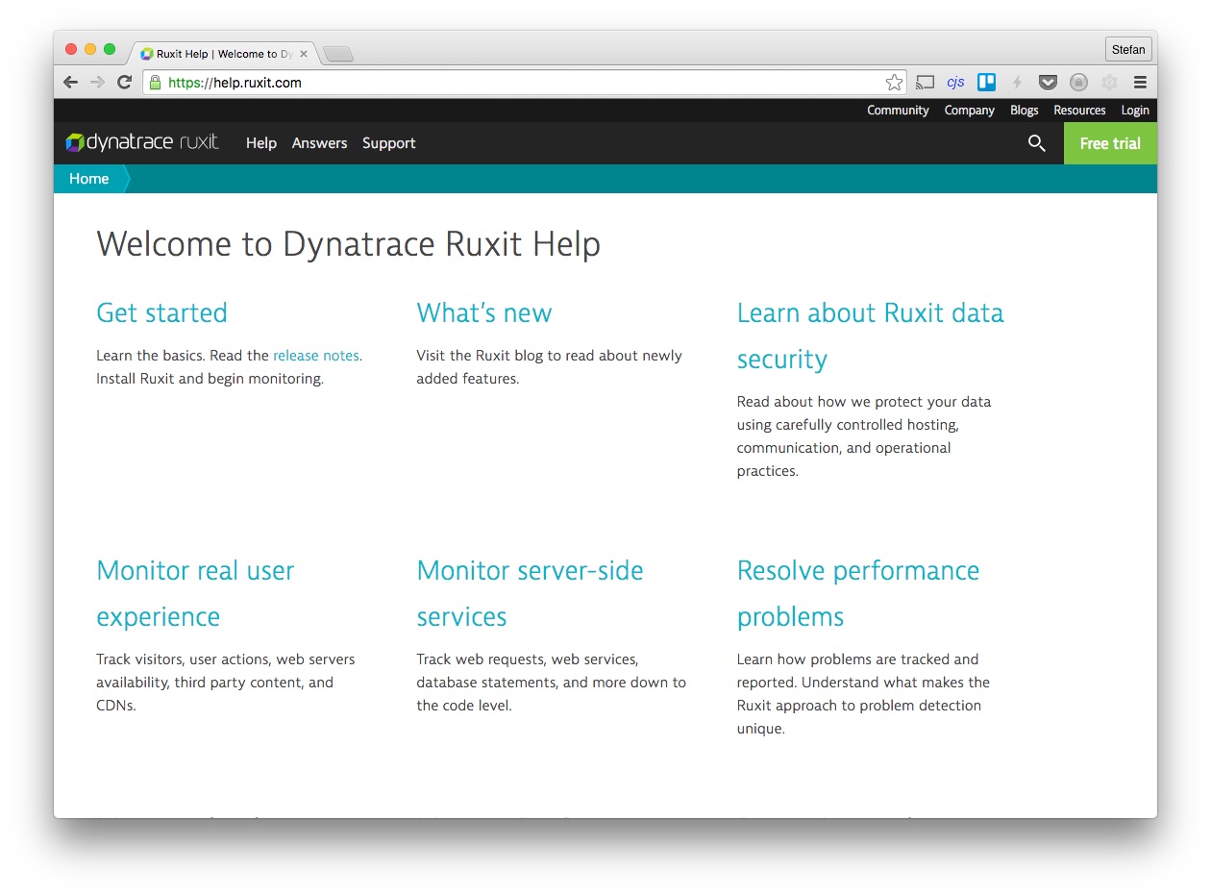Image resolution: width=1211 pixels, height=895 pixels.
Task: Click the Home breadcrumb
Action: pos(88,179)
